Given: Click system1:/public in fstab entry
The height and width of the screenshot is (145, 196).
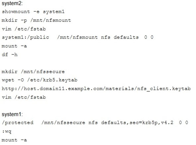Looking at the screenshot, I should tap(26, 37).
